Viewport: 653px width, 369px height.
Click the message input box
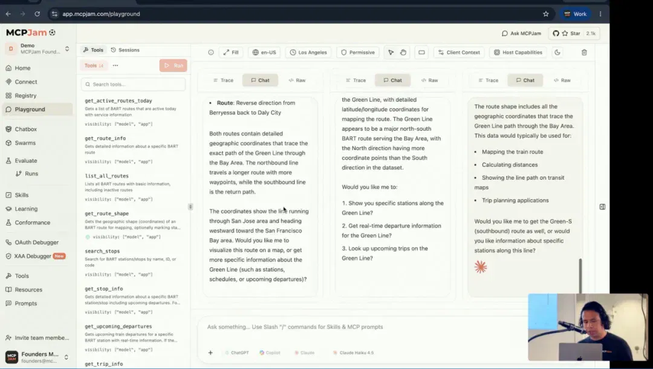coord(362,327)
